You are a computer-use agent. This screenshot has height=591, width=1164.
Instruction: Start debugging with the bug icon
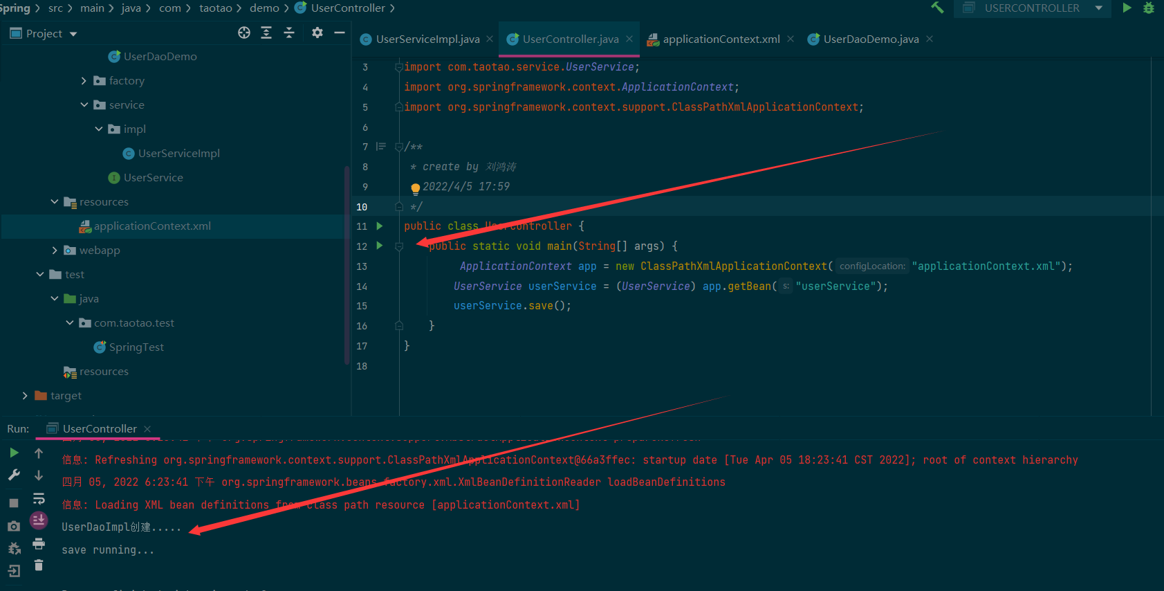[x=1149, y=8]
